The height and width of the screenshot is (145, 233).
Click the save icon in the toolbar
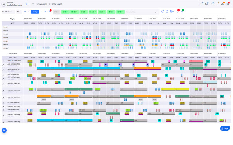(167, 12)
